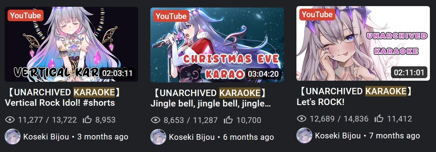Open Koseki Bijou avatar under Let's ROCK video
This screenshot has height=152, width=436.
click(304, 136)
